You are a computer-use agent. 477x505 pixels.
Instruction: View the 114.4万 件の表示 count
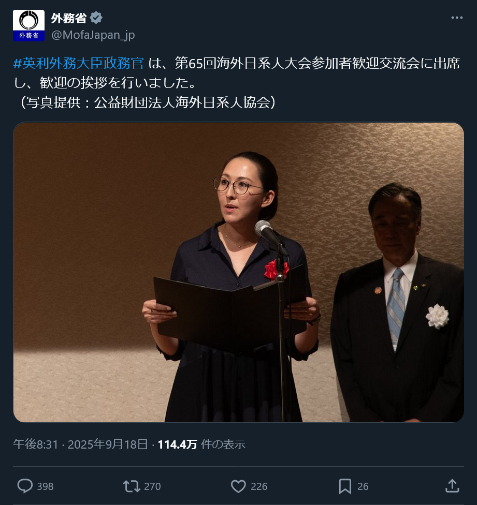click(x=201, y=444)
